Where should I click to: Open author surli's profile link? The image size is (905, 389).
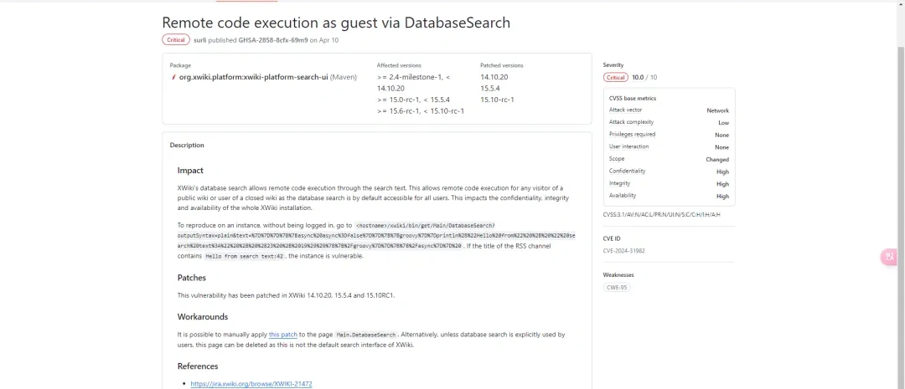pos(199,40)
